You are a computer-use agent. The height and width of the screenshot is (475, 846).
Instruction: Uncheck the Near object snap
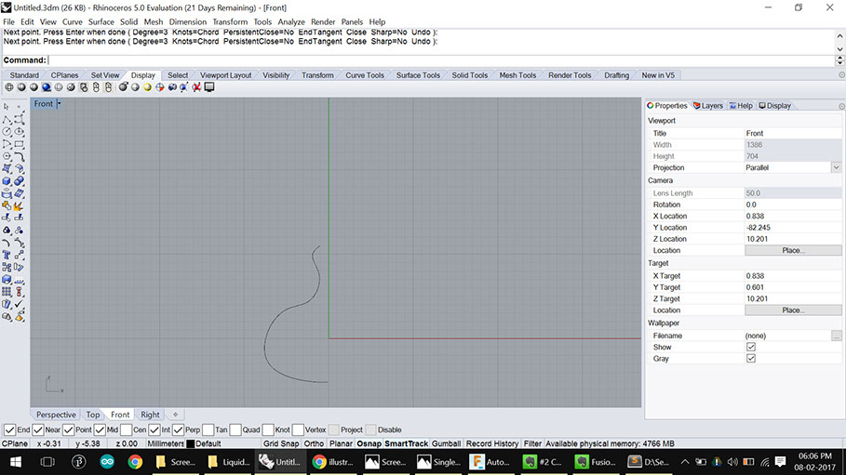(38, 429)
